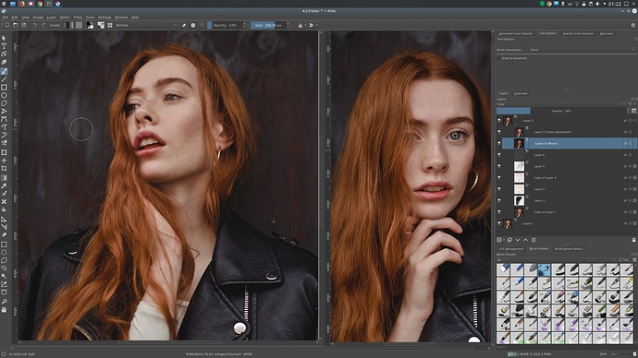The height and width of the screenshot is (358, 638).
Task: Open the brush presets grid icon
Action: pyautogui.click(x=110, y=25)
